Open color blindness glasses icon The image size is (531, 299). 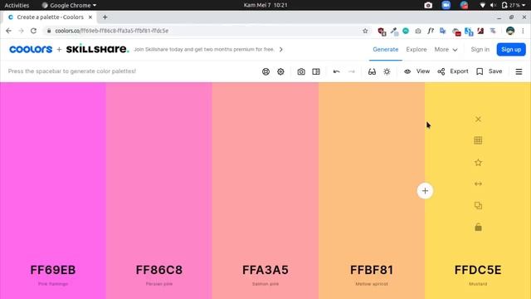(372, 71)
